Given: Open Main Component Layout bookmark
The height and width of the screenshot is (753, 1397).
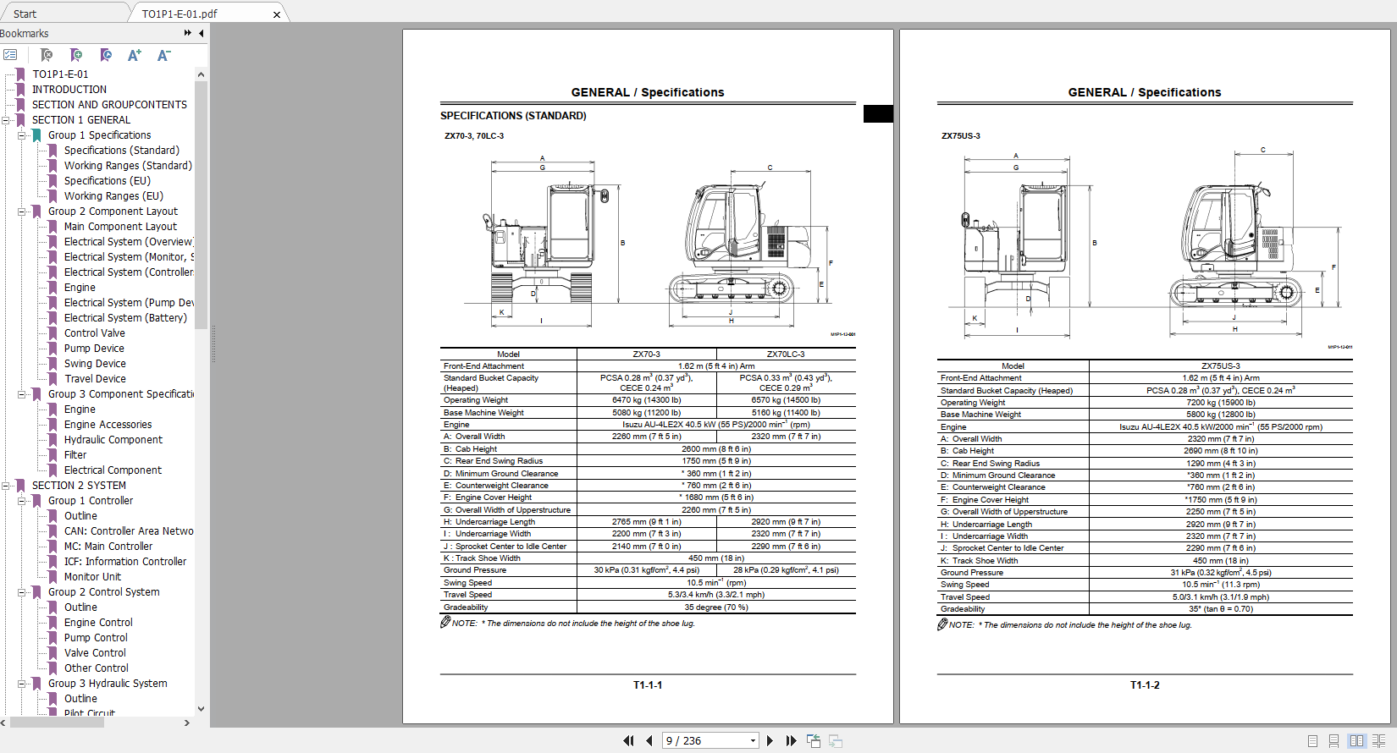Looking at the screenshot, I should point(120,227).
